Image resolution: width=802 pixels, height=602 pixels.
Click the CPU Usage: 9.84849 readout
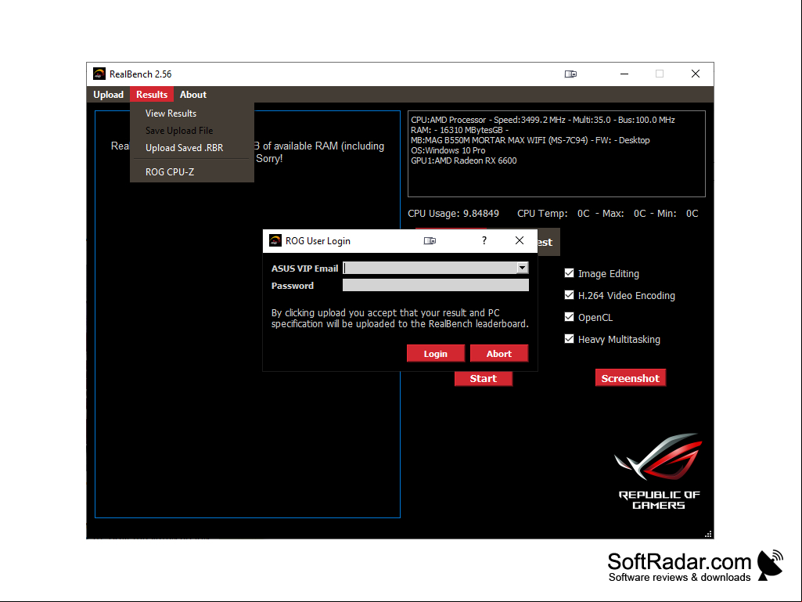[453, 214]
